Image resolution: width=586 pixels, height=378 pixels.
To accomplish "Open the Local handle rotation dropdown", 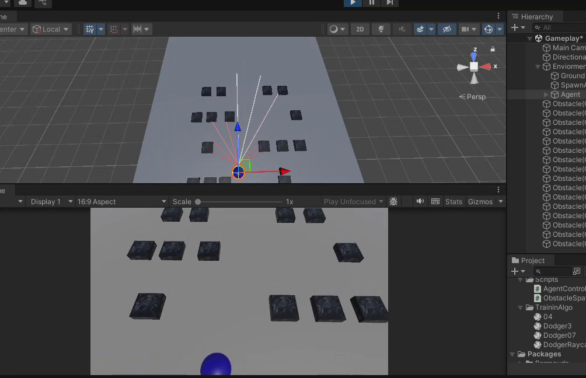I will pyautogui.click(x=51, y=29).
